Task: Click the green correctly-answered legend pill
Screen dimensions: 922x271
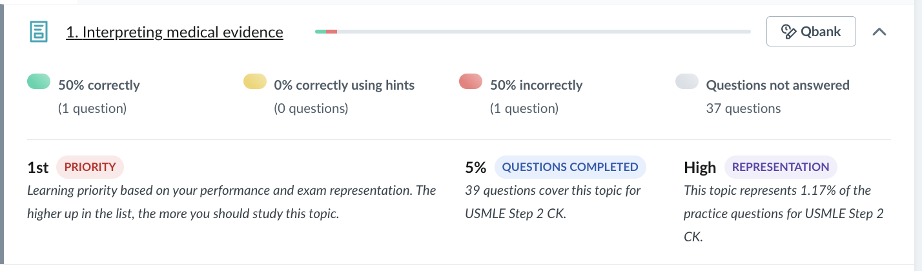Action: (x=38, y=81)
